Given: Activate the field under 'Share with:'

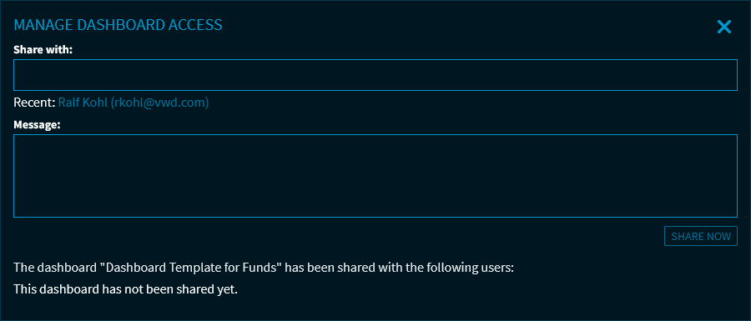Looking at the screenshot, I should click(375, 75).
